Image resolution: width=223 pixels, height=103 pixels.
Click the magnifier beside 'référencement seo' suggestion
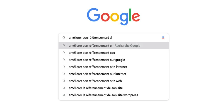64,53
